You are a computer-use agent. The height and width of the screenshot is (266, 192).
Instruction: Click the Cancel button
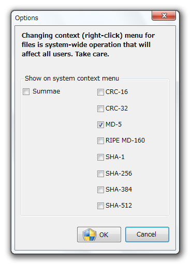coord(147,234)
